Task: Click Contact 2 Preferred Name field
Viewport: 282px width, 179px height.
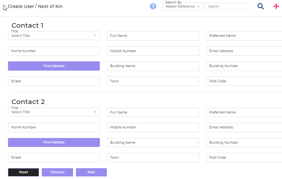Action: click(x=244, y=112)
